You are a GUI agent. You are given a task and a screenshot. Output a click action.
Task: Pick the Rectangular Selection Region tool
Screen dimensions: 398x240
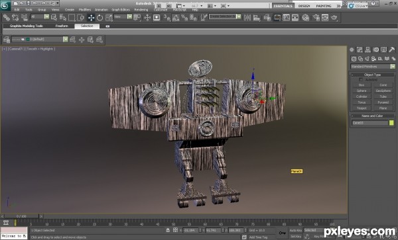[72, 17]
